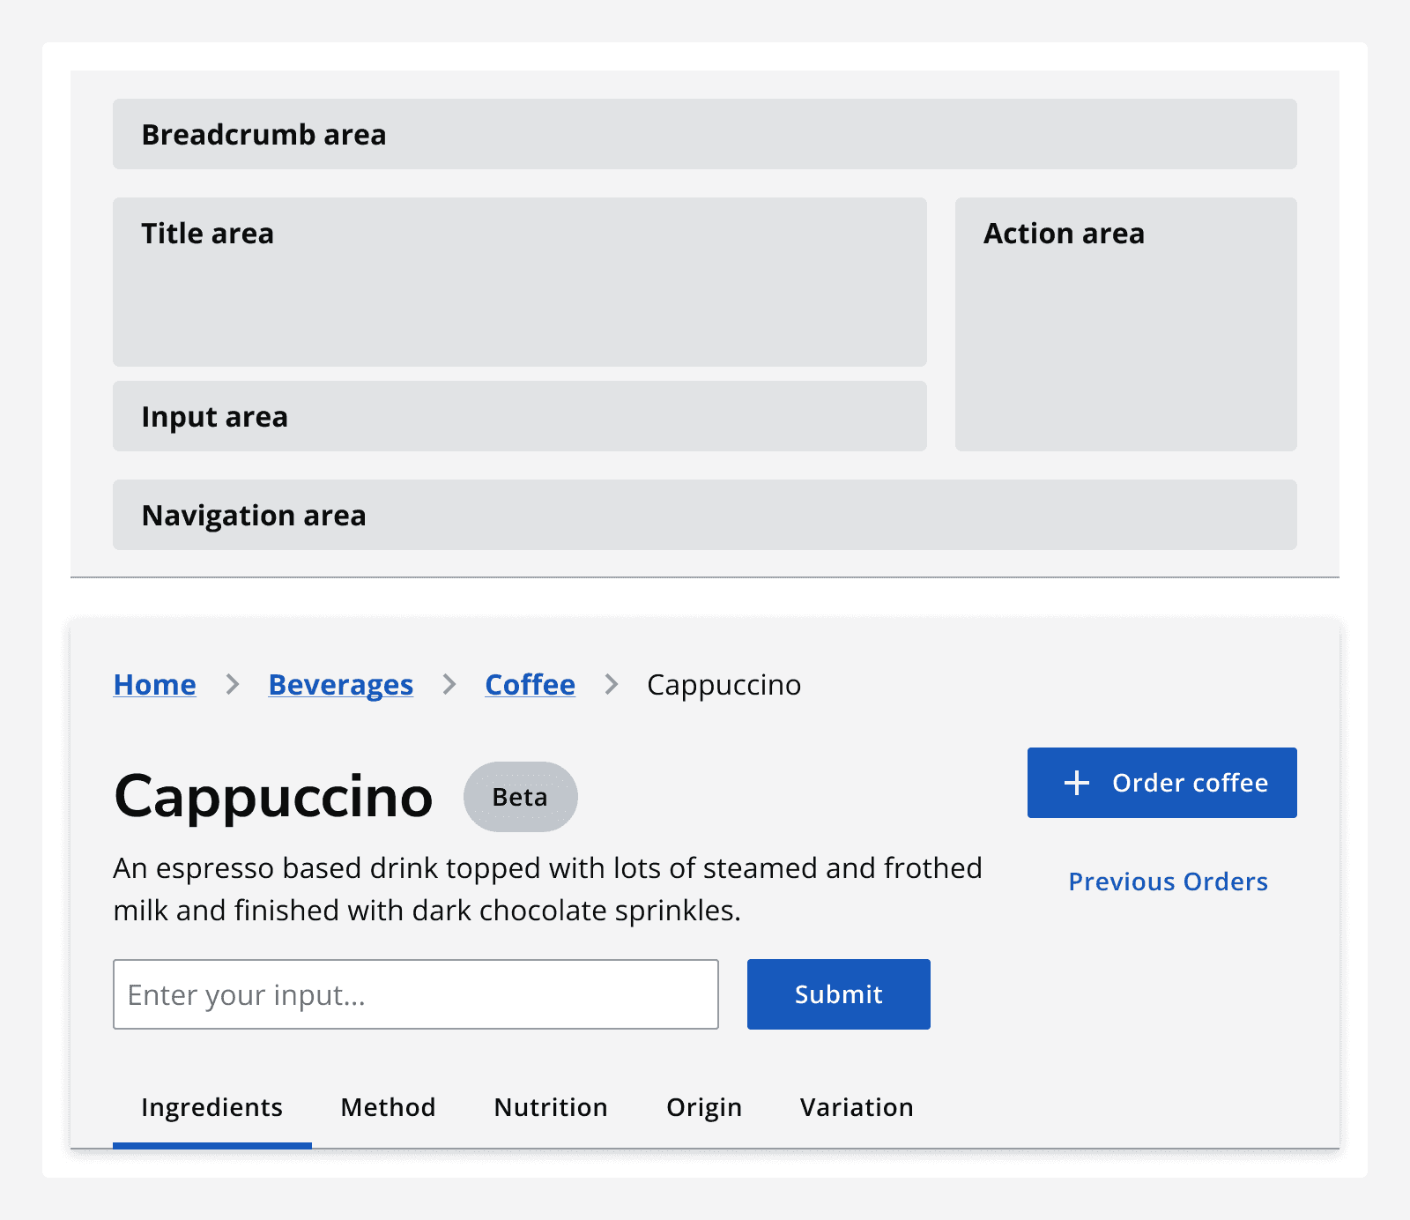Click the chevron after Home breadcrumb
The width and height of the screenshot is (1410, 1220).
pos(232,685)
